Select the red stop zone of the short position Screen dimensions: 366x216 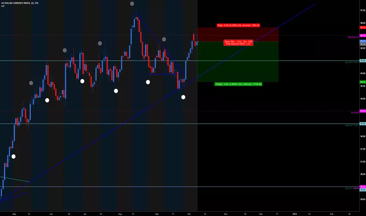(238, 35)
